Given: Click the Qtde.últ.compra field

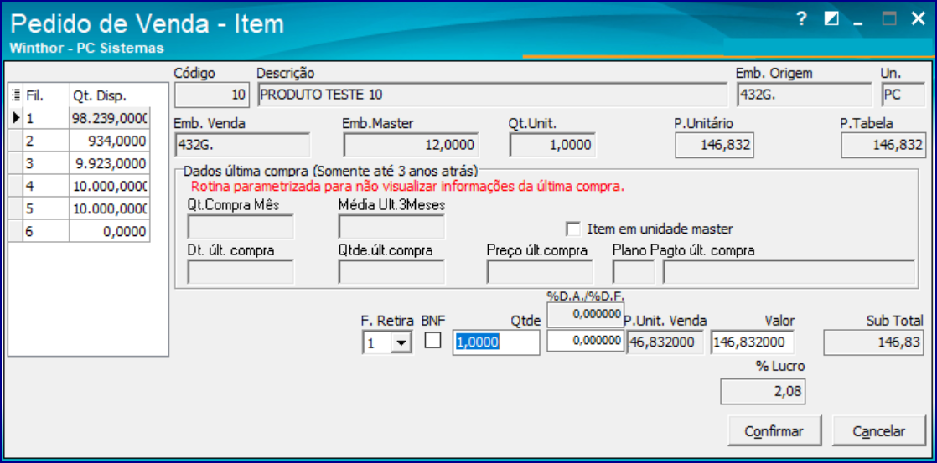Looking at the screenshot, I should click(x=391, y=272).
